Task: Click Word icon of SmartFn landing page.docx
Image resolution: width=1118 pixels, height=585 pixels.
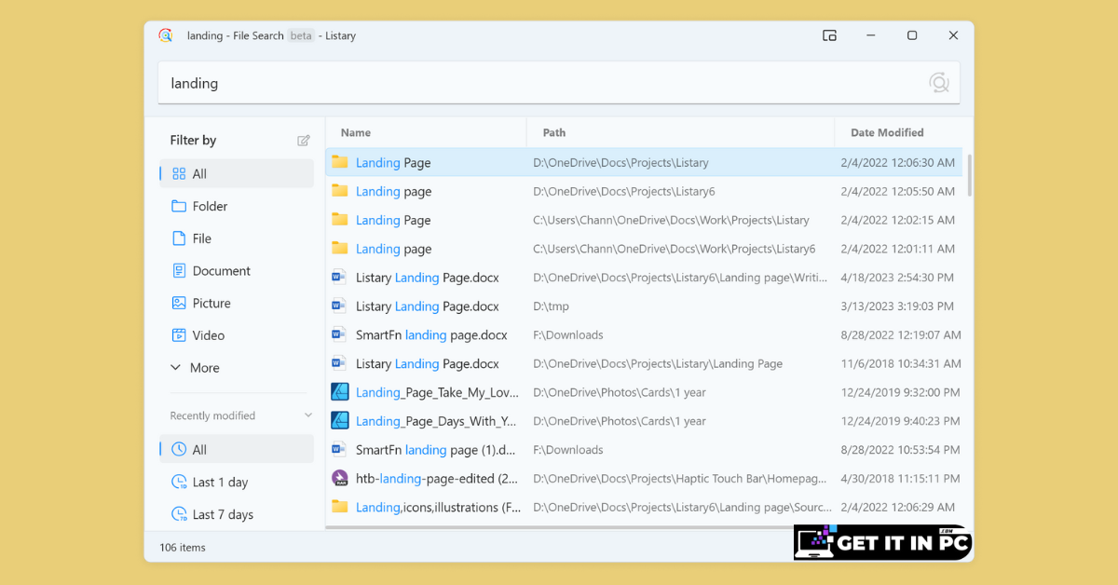Action: pos(339,334)
